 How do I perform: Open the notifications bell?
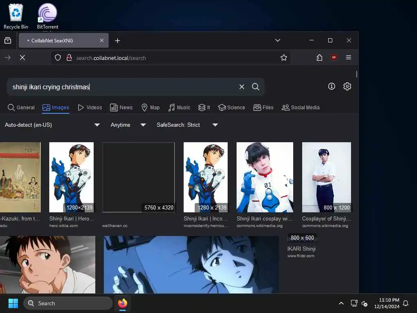coord(406,303)
